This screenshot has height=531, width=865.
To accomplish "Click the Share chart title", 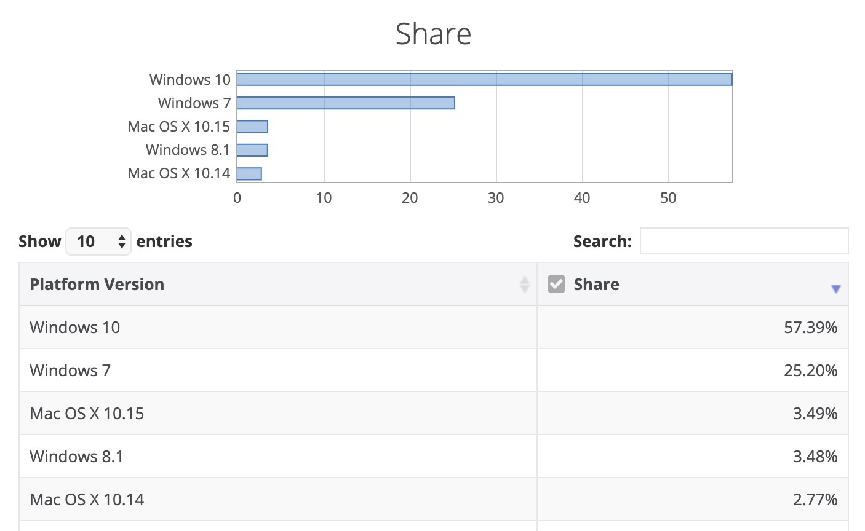I will click(433, 34).
